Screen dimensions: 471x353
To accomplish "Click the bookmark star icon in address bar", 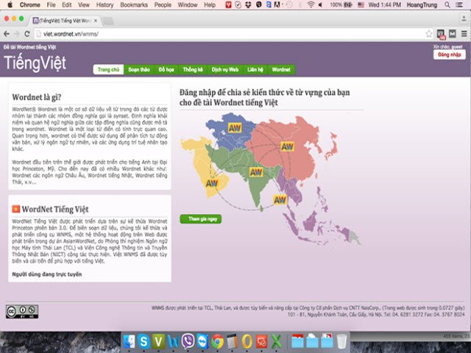I will [x=429, y=34].
